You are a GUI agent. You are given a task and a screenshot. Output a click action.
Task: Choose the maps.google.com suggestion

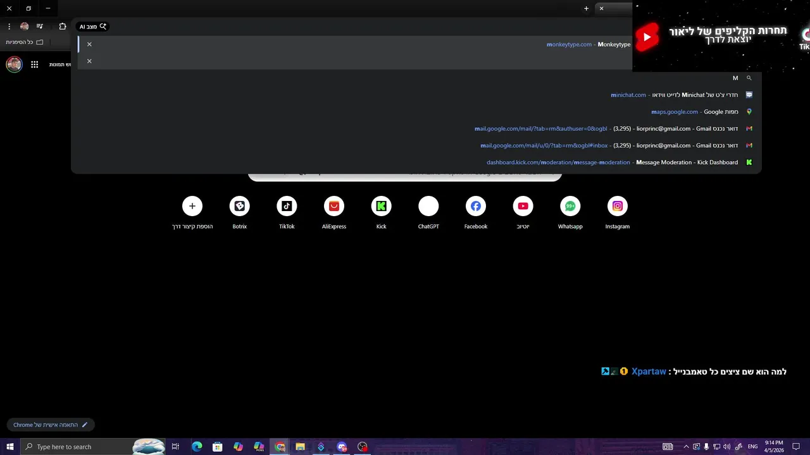click(416, 112)
